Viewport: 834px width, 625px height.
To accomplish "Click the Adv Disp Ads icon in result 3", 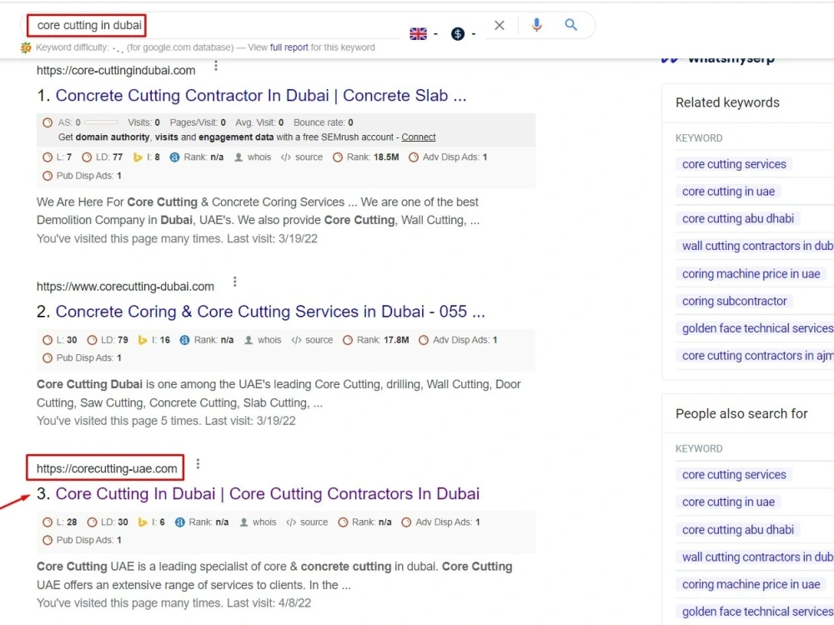I will click(406, 522).
